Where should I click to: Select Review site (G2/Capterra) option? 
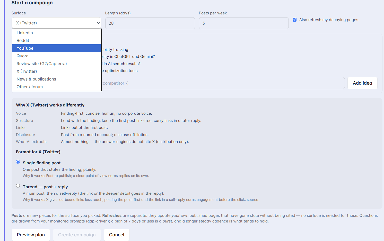pyautogui.click(x=57, y=64)
